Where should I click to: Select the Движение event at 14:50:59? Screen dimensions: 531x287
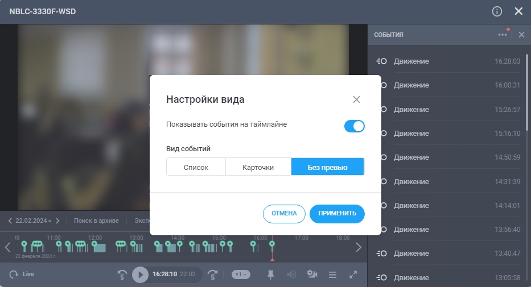coord(448,157)
